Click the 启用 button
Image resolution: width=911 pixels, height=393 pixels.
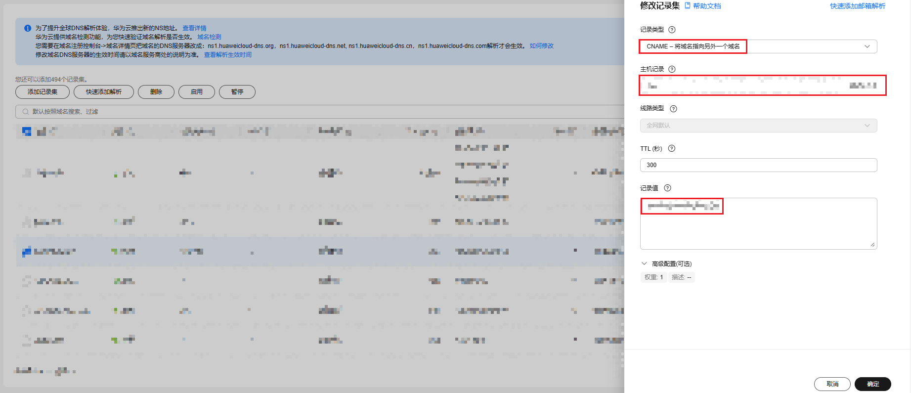click(x=197, y=92)
